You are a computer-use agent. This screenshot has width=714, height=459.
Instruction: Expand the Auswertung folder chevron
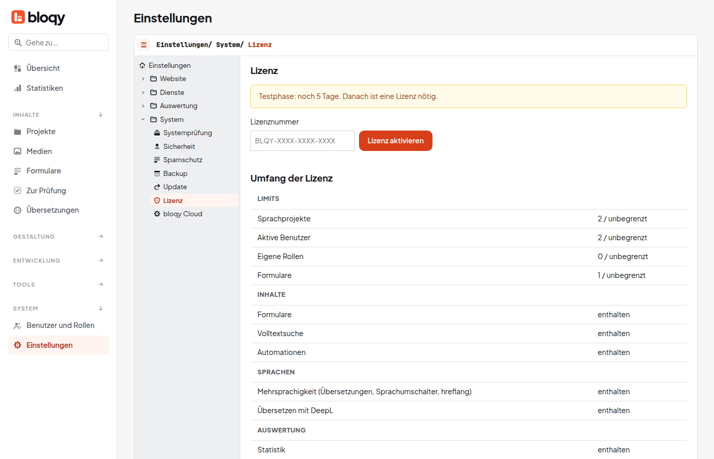143,106
